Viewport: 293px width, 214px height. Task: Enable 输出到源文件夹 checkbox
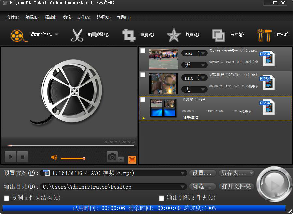[161, 198]
